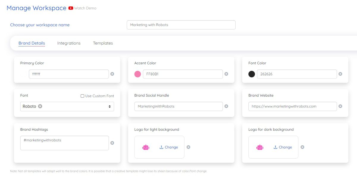
Task: Clear the Brand Hashtags field
Action: (112, 143)
